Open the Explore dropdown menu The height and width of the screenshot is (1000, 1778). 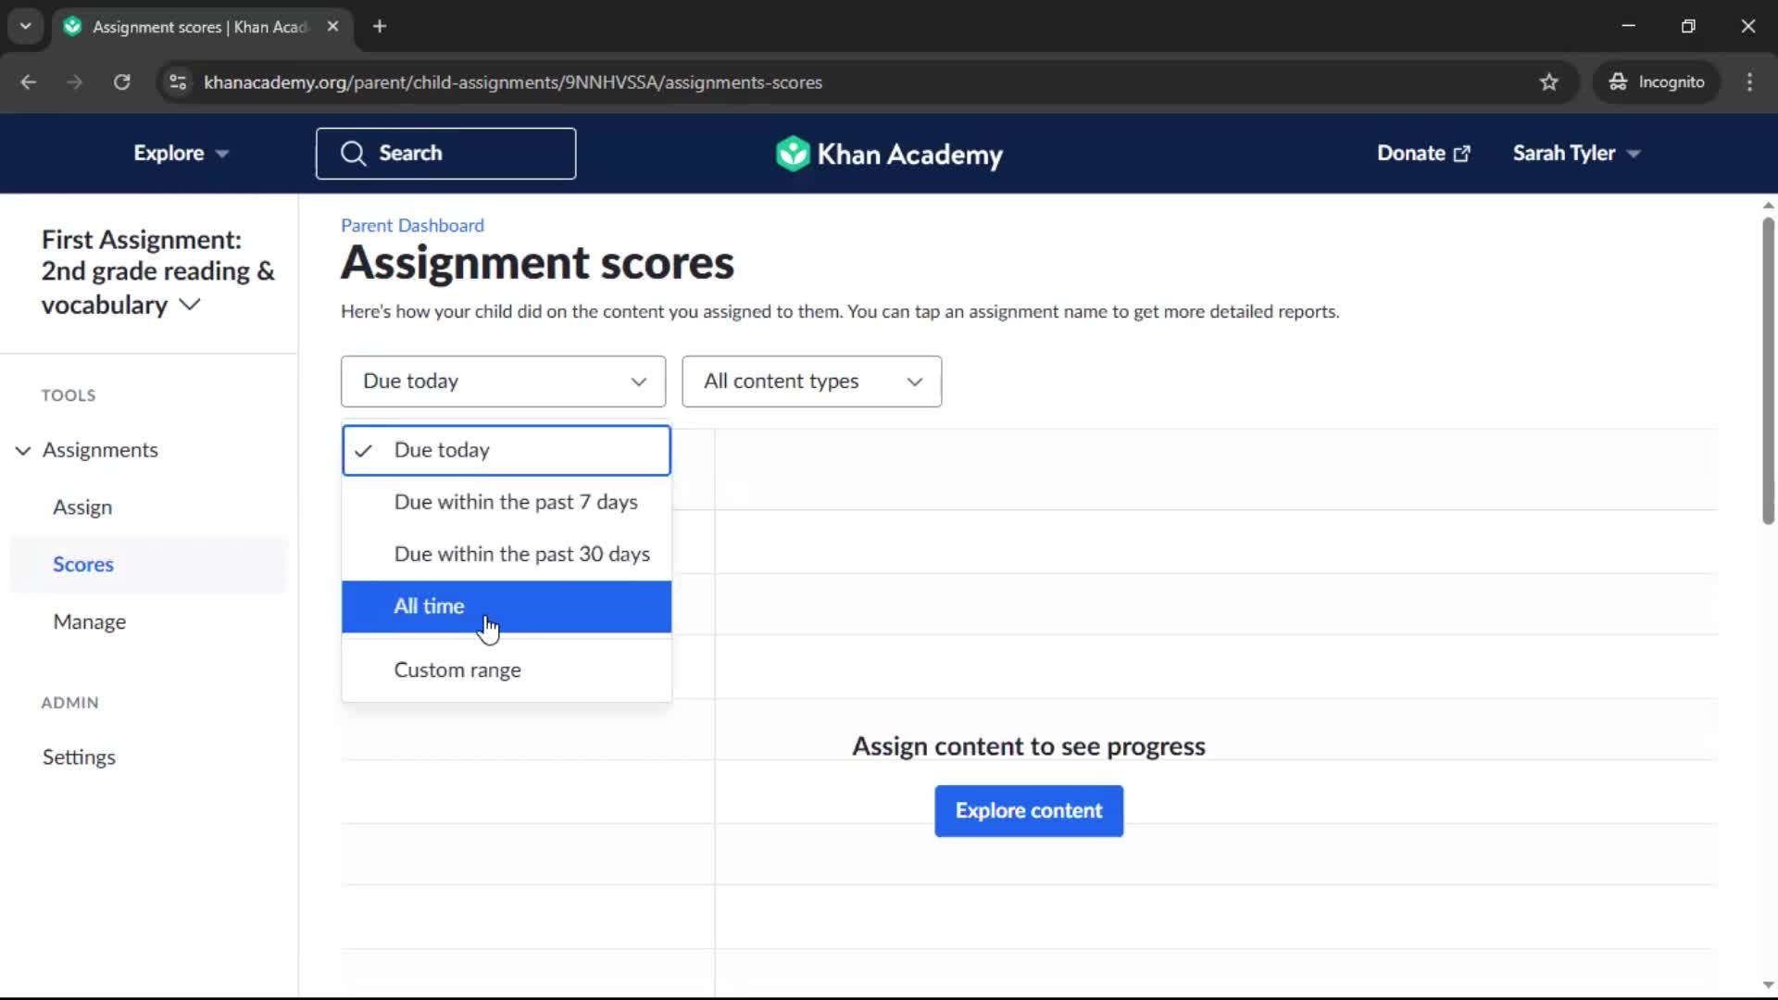pyautogui.click(x=181, y=154)
